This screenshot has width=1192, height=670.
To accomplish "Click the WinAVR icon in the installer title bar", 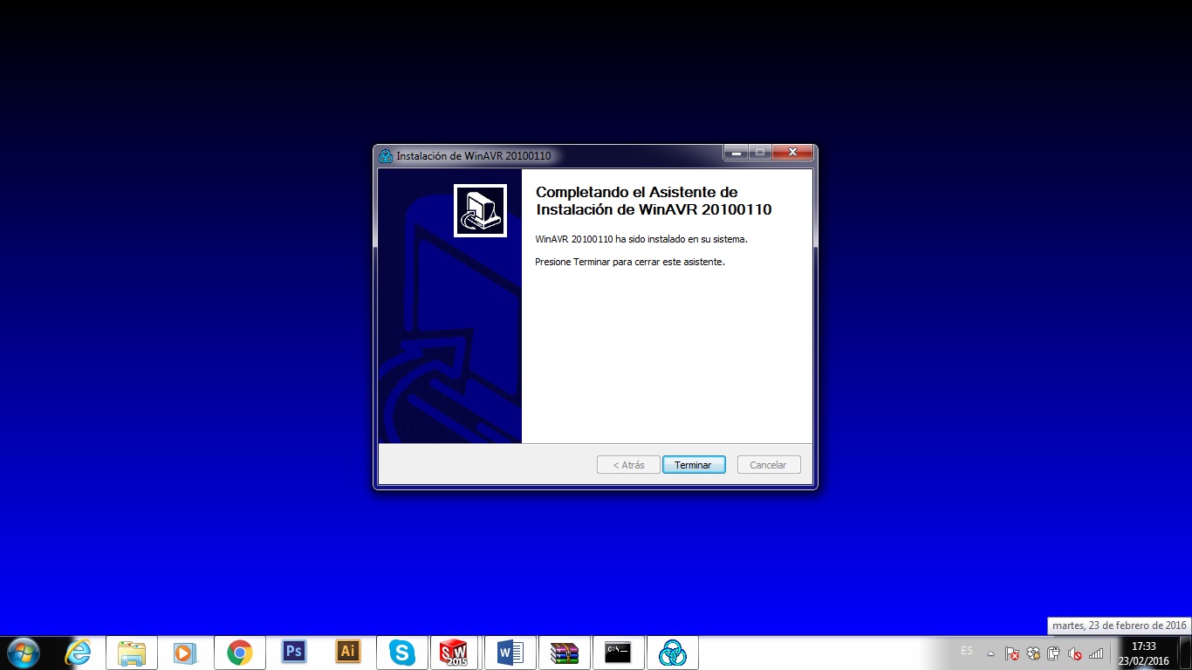I will point(386,156).
